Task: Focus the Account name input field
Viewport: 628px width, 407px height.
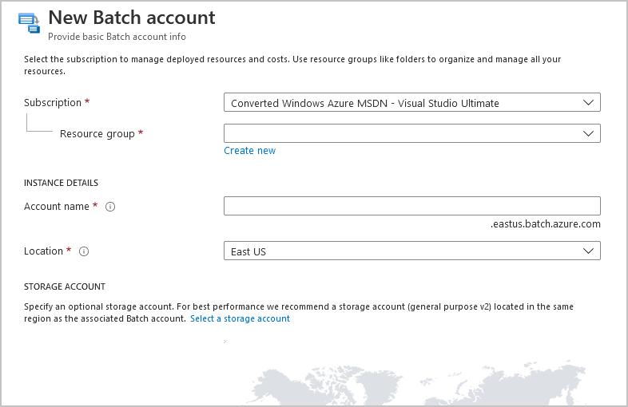Action: tap(412, 206)
